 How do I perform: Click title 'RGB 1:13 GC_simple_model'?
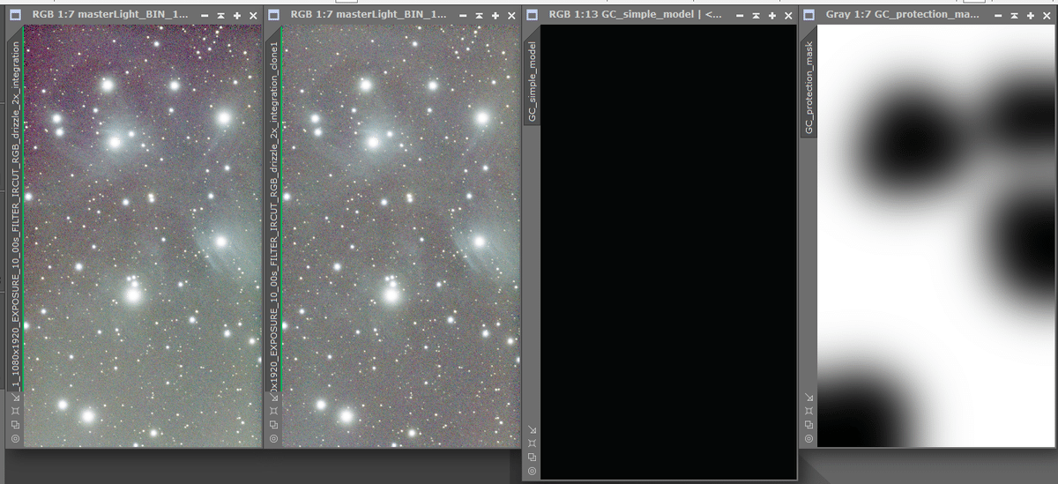pyautogui.click(x=623, y=16)
